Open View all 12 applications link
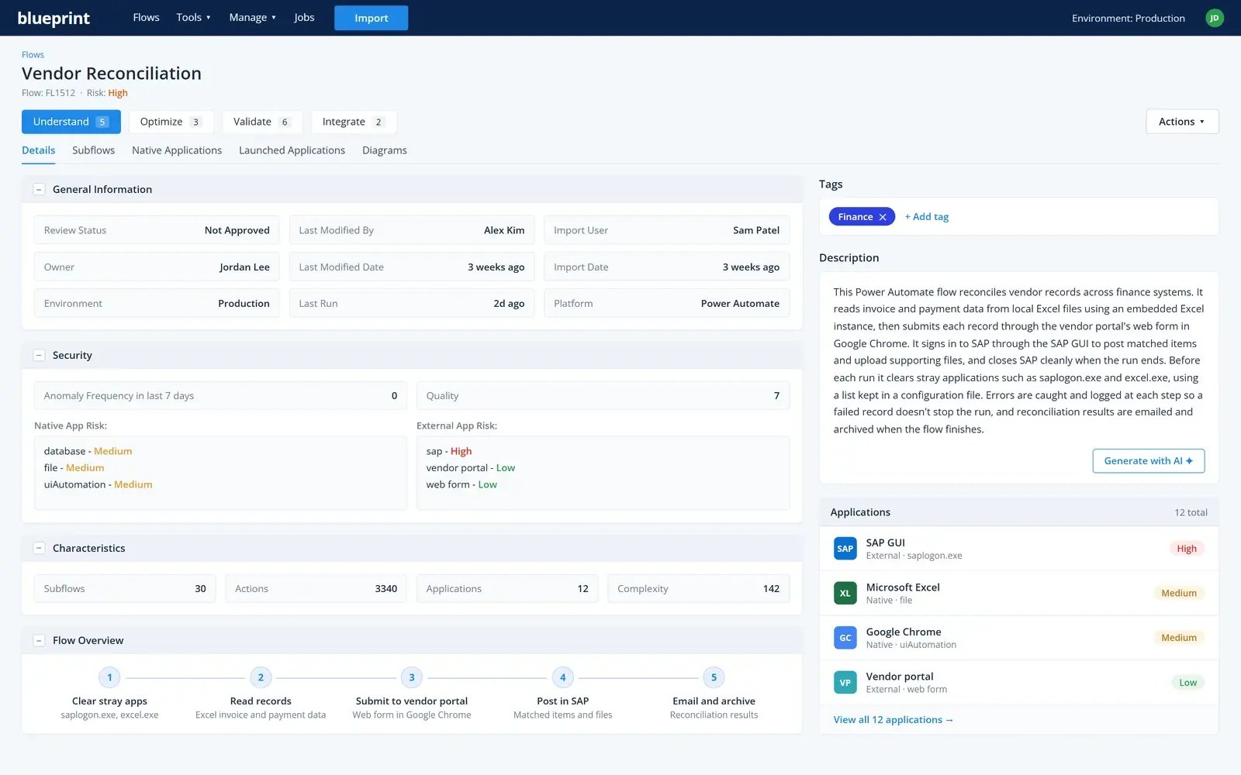1241x775 pixels. point(894,720)
